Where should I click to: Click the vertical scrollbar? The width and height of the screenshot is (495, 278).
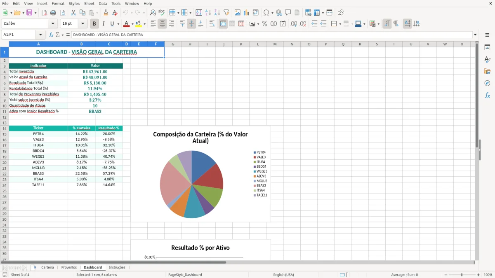(x=477, y=150)
